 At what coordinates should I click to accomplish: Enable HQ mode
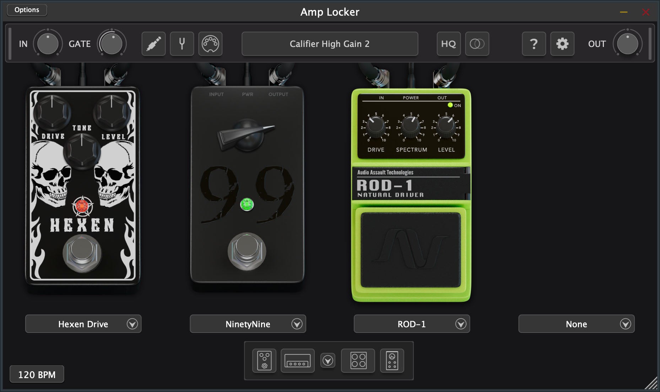coord(449,44)
